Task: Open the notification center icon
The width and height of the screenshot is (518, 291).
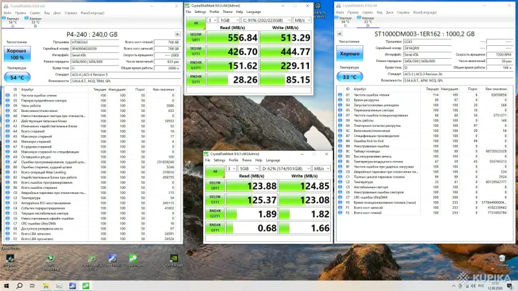Action: click(510, 286)
